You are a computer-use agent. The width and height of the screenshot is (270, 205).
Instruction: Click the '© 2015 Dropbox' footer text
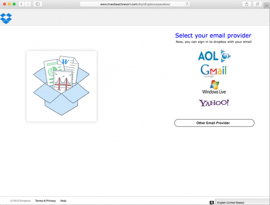(x=21, y=201)
